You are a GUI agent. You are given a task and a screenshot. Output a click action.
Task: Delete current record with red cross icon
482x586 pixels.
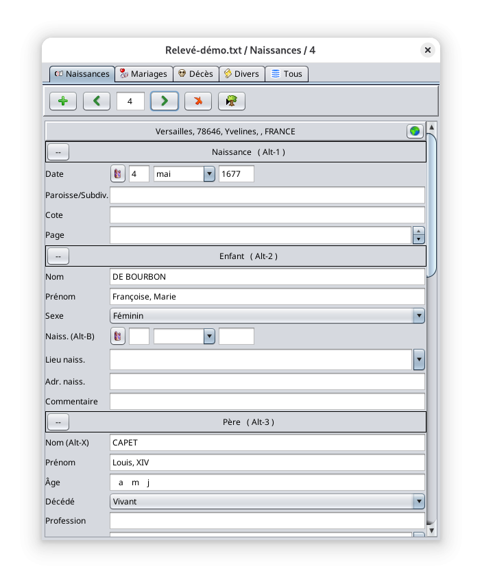198,101
